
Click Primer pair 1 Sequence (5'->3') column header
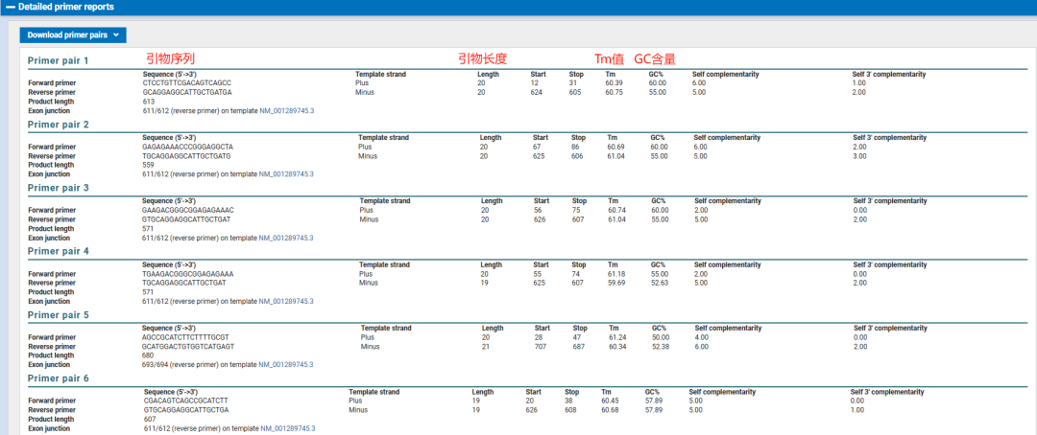click(169, 75)
